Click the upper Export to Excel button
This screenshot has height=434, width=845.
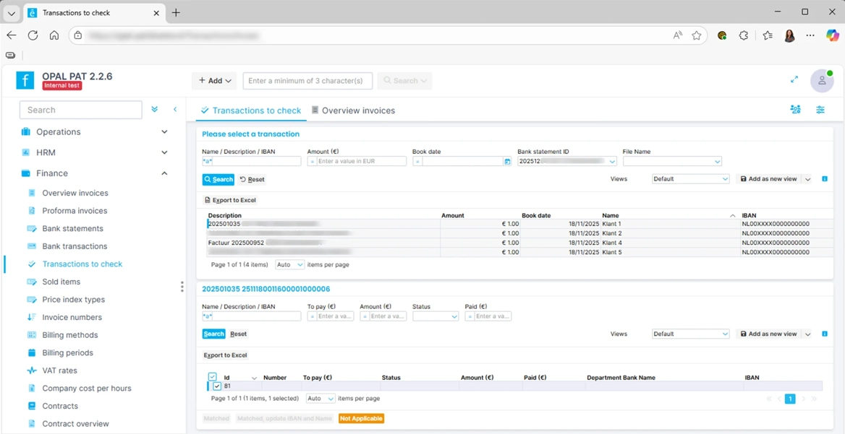230,200
